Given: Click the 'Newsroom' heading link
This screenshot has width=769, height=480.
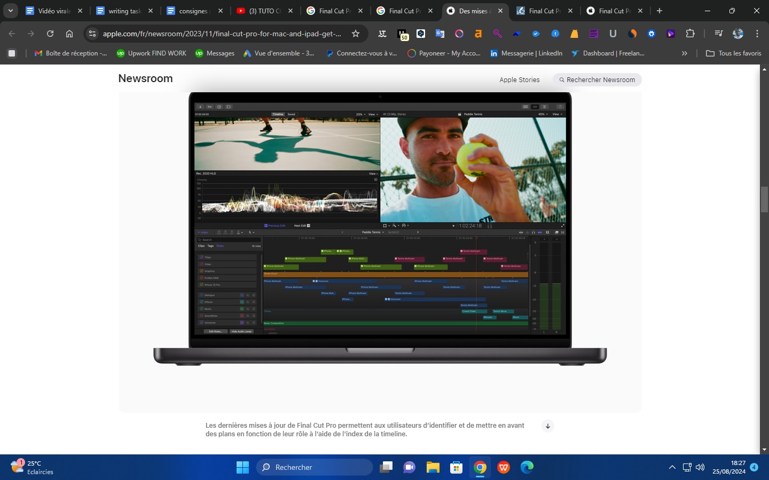Looking at the screenshot, I should pos(145,78).
